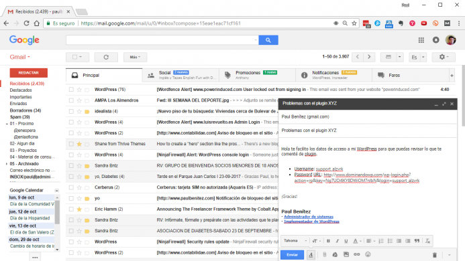The image size is (465, 261).
Task: Toggle importance marker on idealista email
Action: click(87, 112)
